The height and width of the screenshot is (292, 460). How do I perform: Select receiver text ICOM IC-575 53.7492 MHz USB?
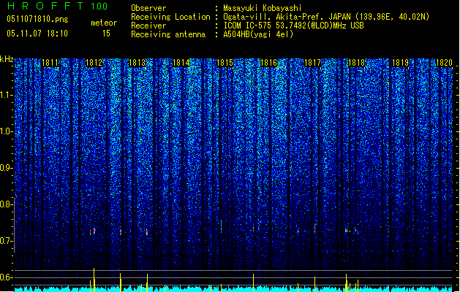(293, 26)
